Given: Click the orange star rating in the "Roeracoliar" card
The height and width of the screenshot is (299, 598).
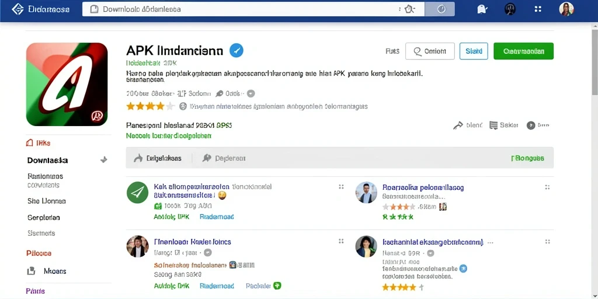Looking at the screenshot, I should pyautogui.click(x=398, y=207).
